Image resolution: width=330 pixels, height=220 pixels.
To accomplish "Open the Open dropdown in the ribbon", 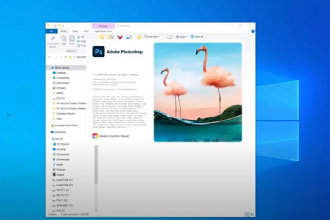I will pyautogui.click(x=181, y=36).
